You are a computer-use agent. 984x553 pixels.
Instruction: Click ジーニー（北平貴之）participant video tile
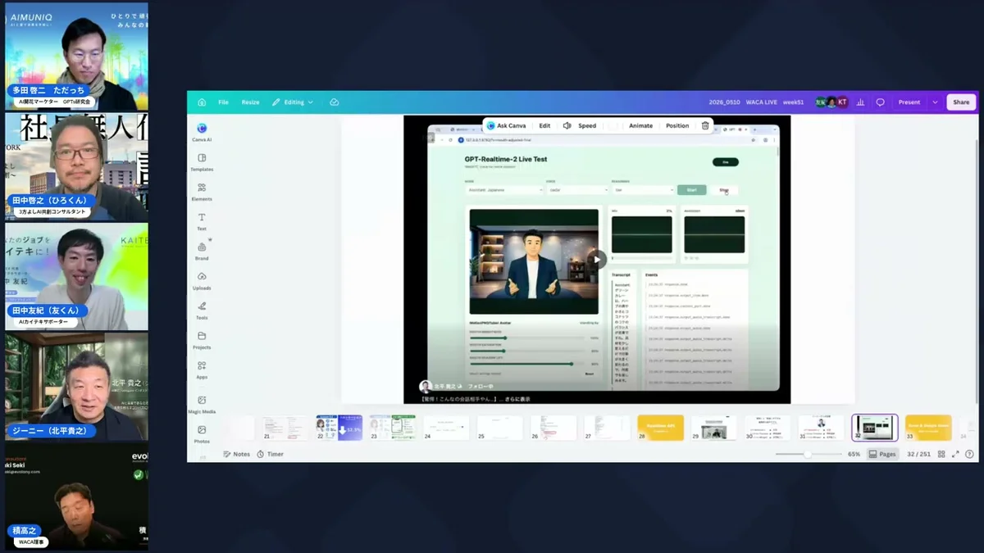coord(76,387)
